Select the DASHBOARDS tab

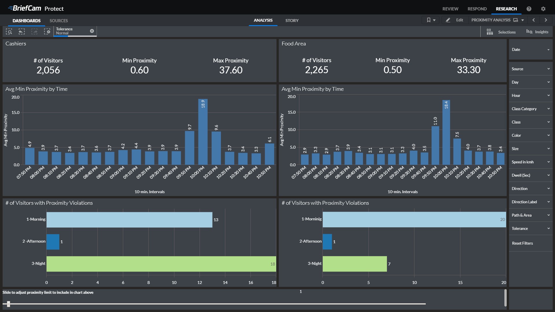pos(27,21)
